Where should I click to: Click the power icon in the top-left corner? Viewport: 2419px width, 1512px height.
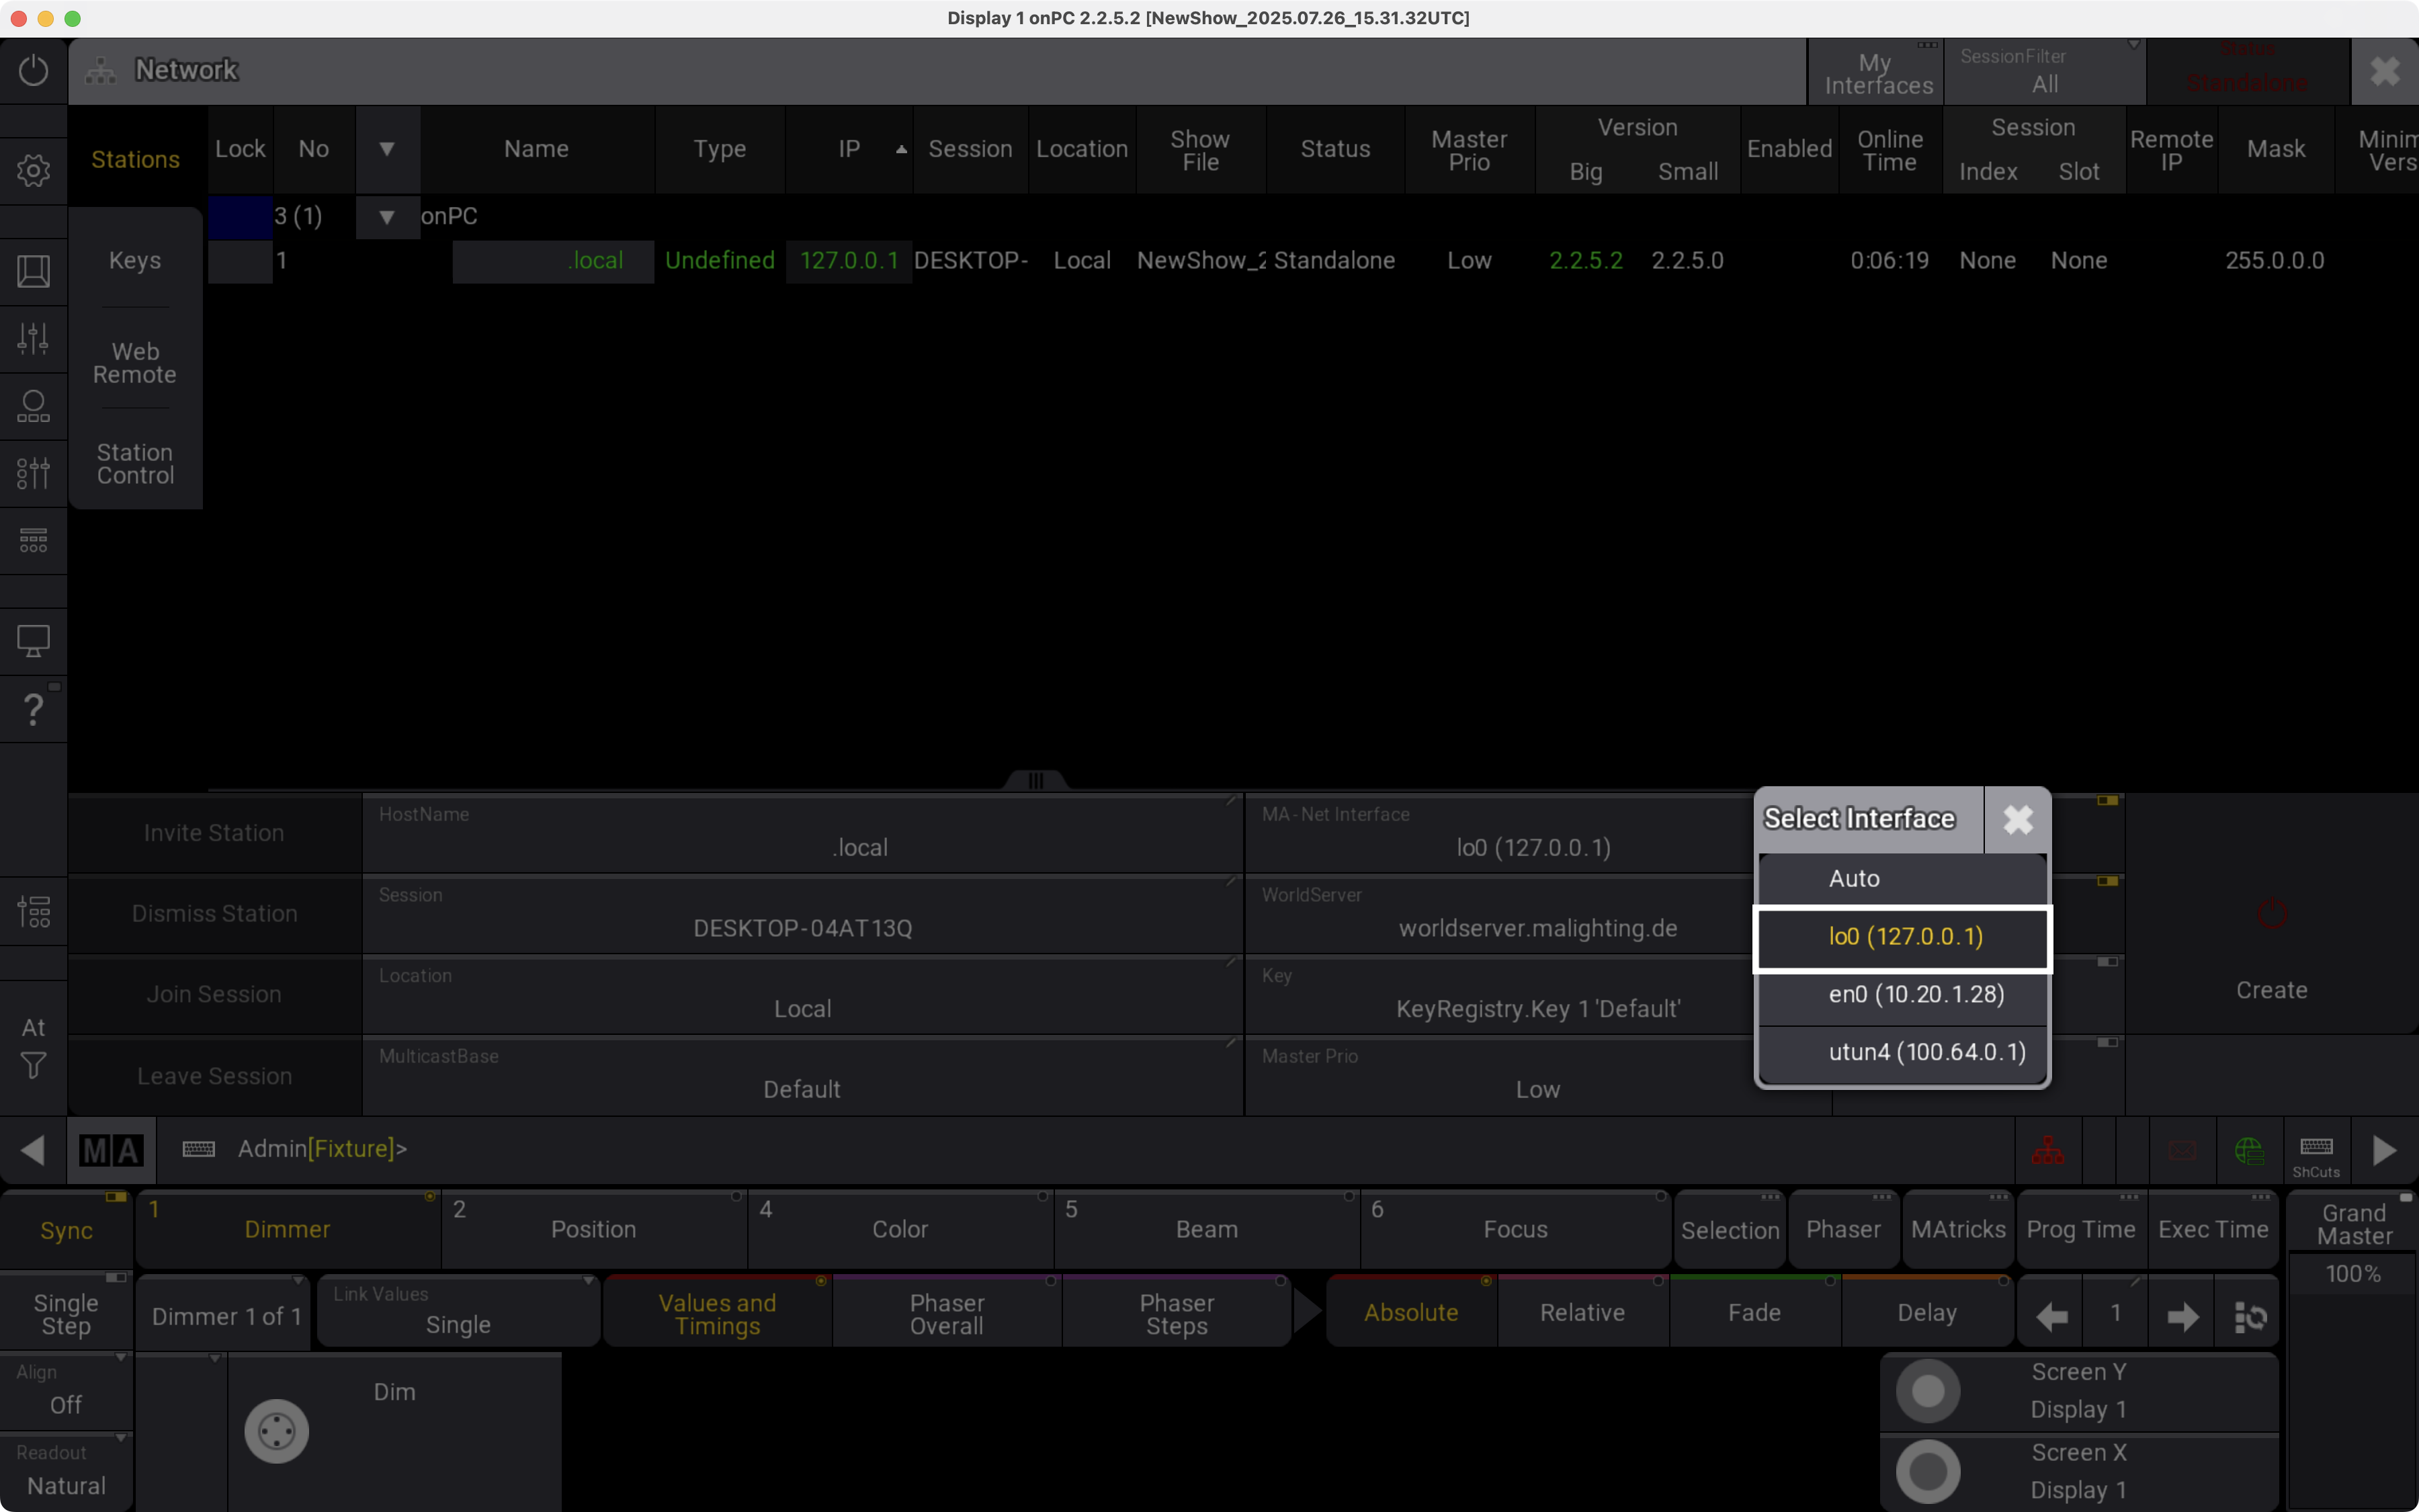33,70
